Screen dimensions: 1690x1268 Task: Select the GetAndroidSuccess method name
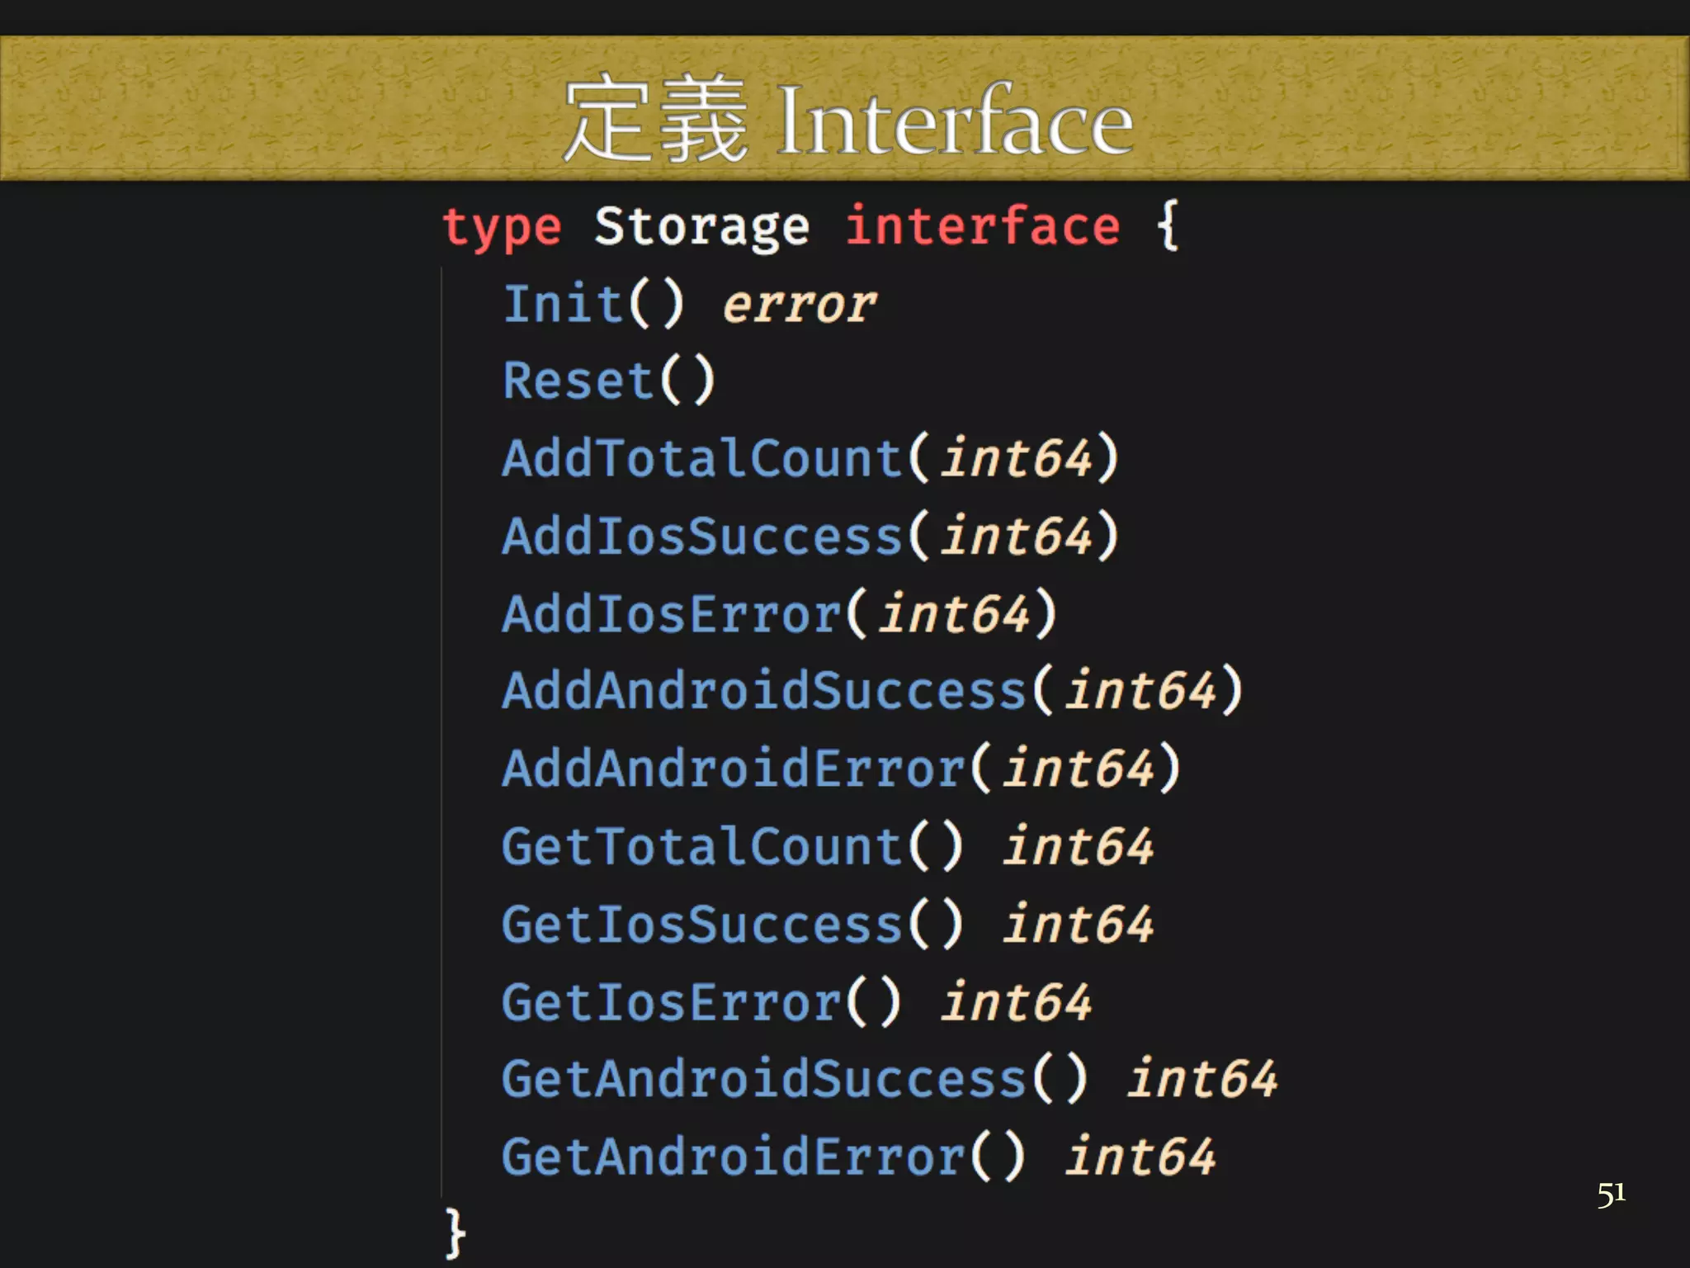[764, 1079]
